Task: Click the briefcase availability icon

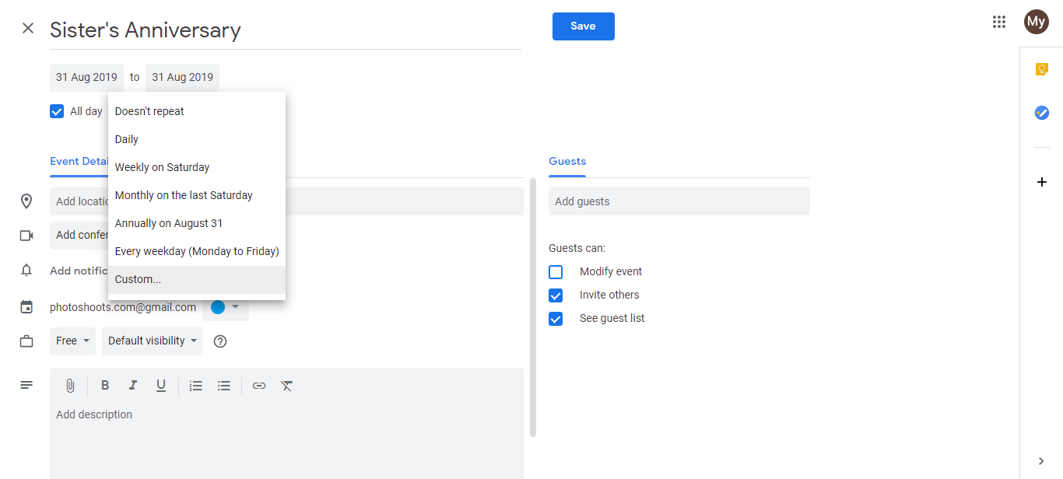Action: 26,341
